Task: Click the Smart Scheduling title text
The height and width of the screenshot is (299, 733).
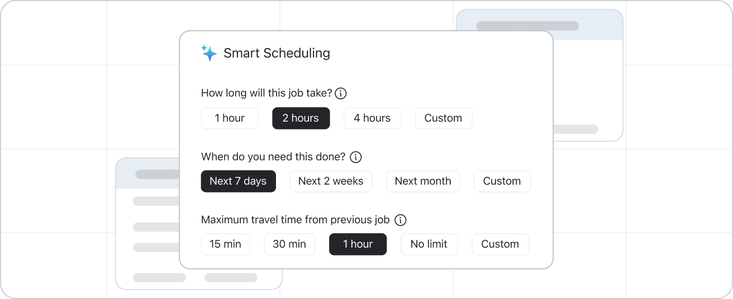Action: pyautogui.click(x=277, y=53)
